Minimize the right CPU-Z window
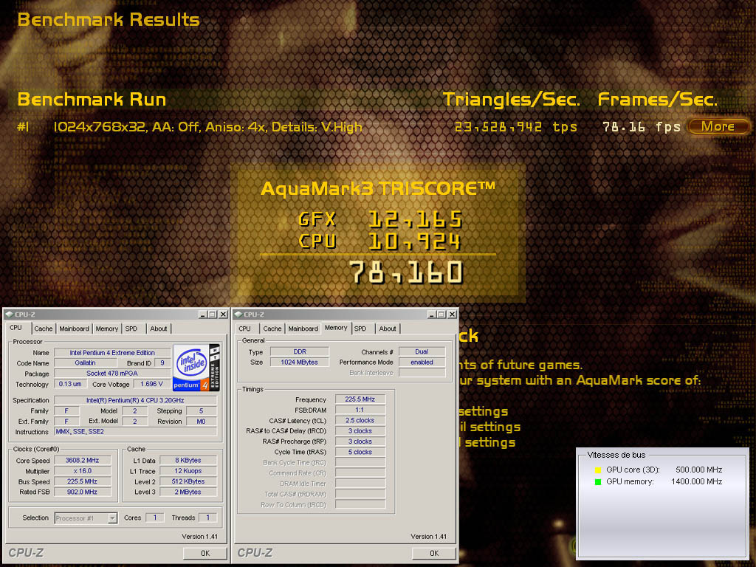Image resolution: width=756 pixels, height=567 pixels. point(432,315)
